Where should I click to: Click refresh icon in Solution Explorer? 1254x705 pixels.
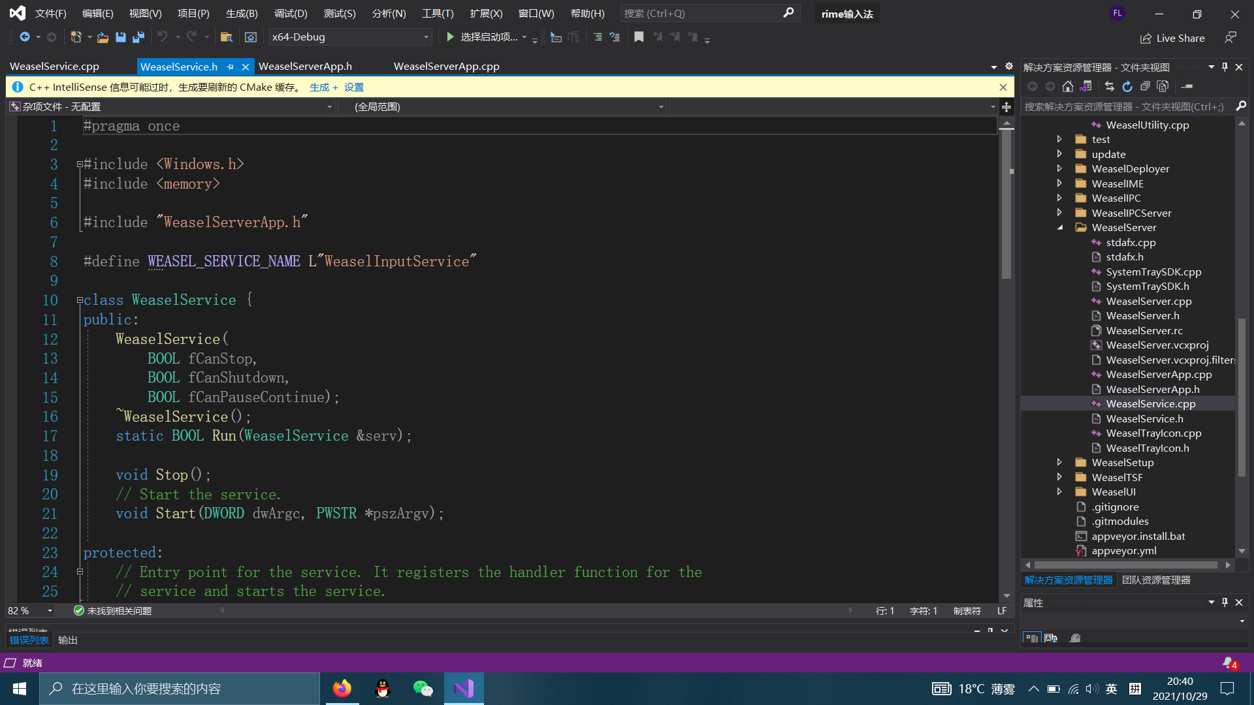pos(1127,86)
